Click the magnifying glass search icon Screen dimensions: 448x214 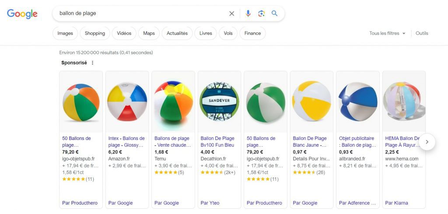click(x=275, y=13)
